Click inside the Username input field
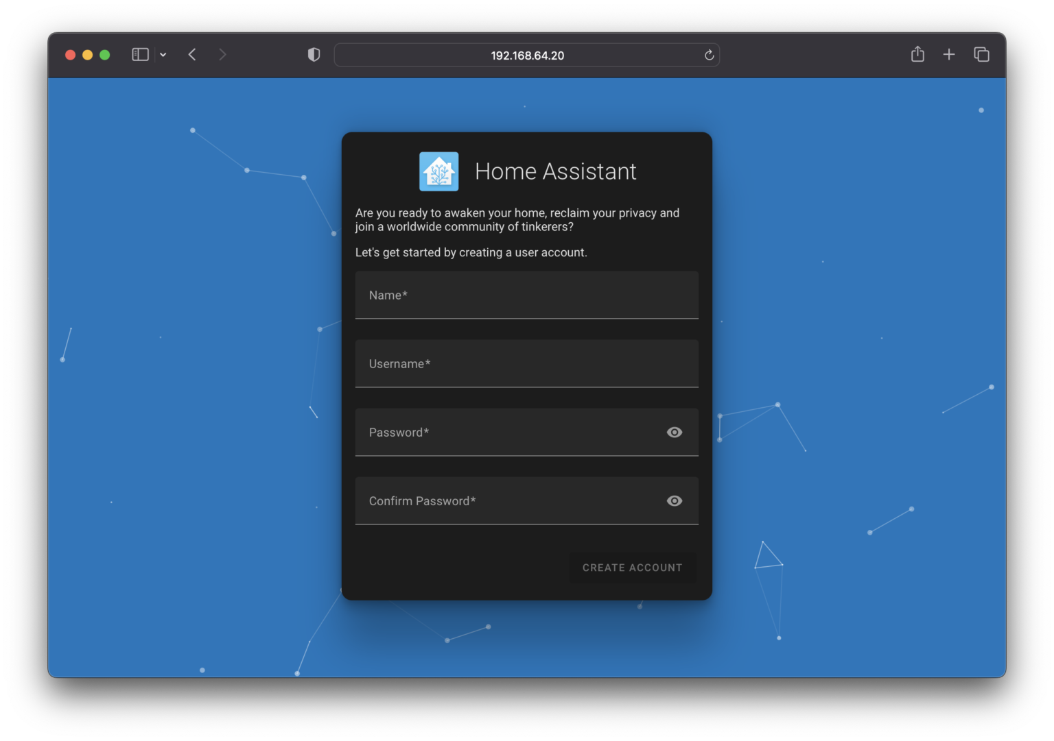Image resolution: width=1054 pixels, height=741 pixels. pyautogui.click(x=526, y=364)
